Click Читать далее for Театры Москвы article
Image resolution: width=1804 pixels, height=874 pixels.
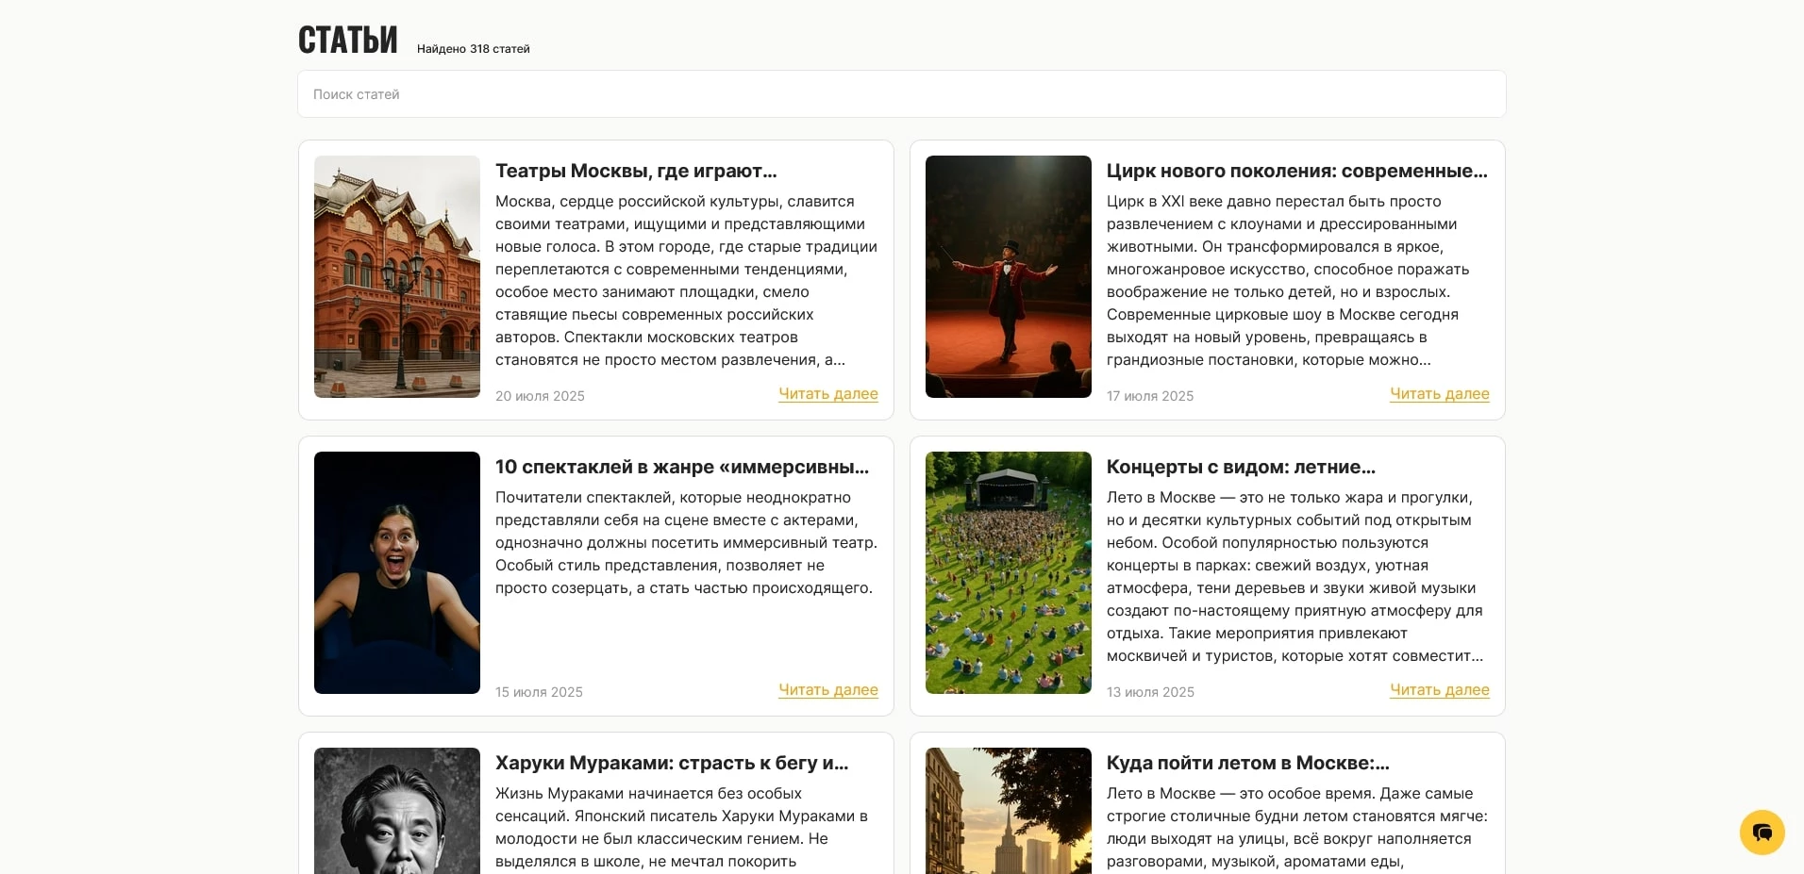point(827,394)
